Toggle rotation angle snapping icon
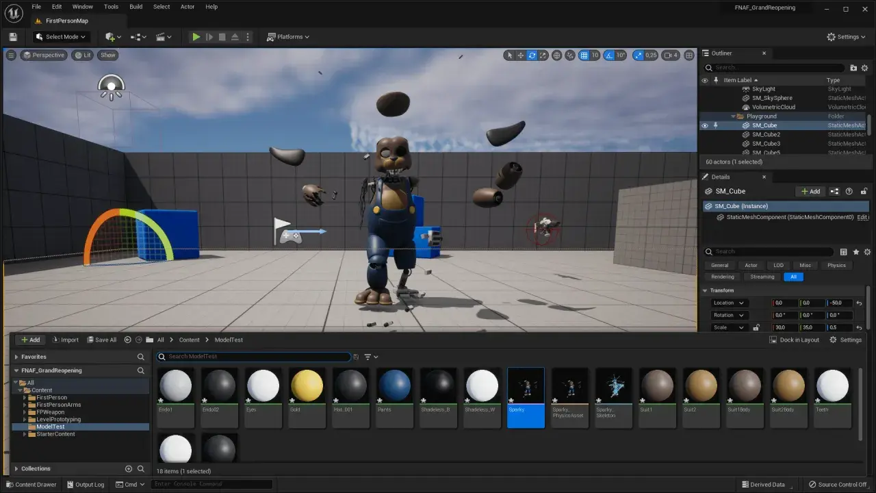 (x=608, y=55)
